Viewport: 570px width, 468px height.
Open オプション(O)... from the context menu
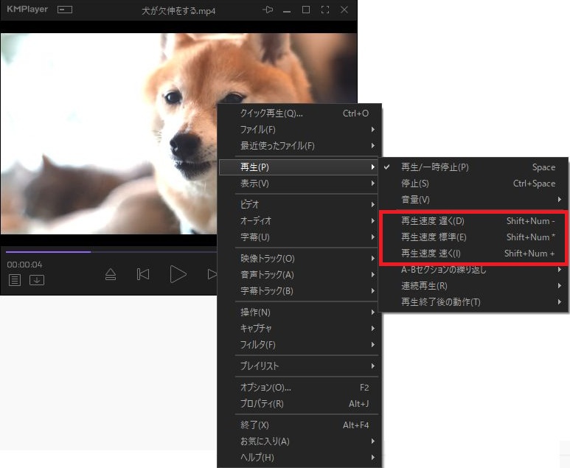266,387
